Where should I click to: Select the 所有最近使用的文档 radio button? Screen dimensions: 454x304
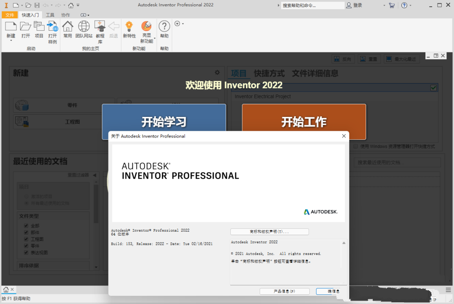[x=26, y=203]
